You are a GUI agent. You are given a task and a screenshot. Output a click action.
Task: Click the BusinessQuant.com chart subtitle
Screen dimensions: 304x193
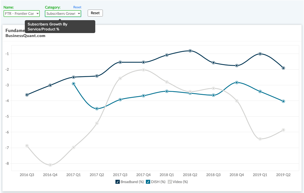click(25, 36)
